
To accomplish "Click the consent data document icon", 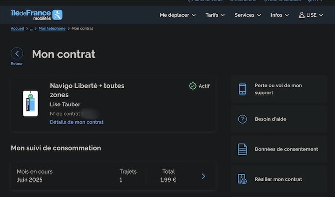I will [242, 149].
